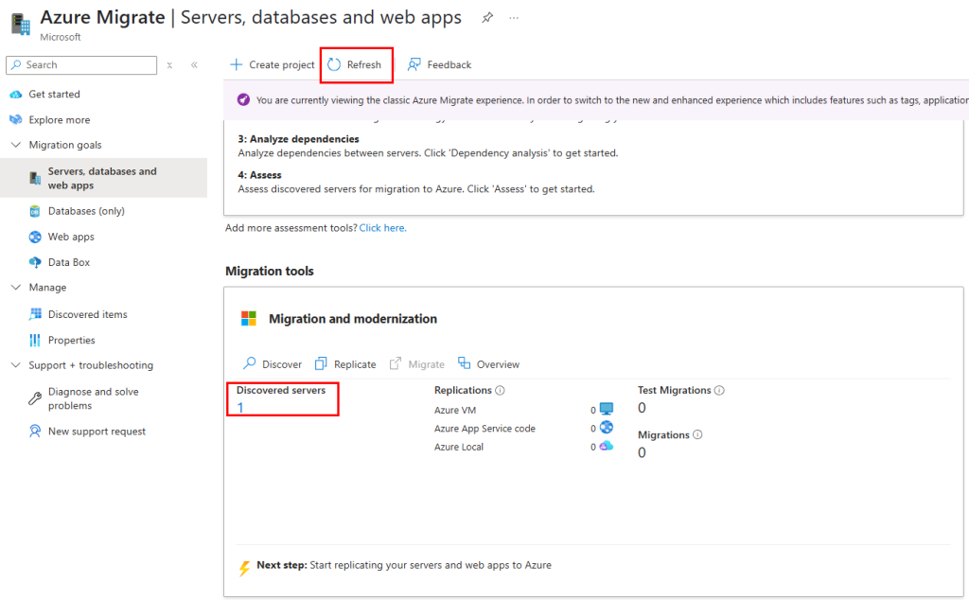Click the Migrations count 0

click(643, 453)
